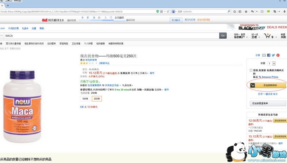Screen dimensions: 287x163
Task: Open the 运动营养 category menu item
Action: (51, 43)
